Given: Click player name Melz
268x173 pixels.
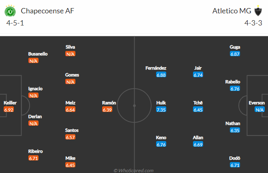Looking at the screenshot, I should pos(71,103).
